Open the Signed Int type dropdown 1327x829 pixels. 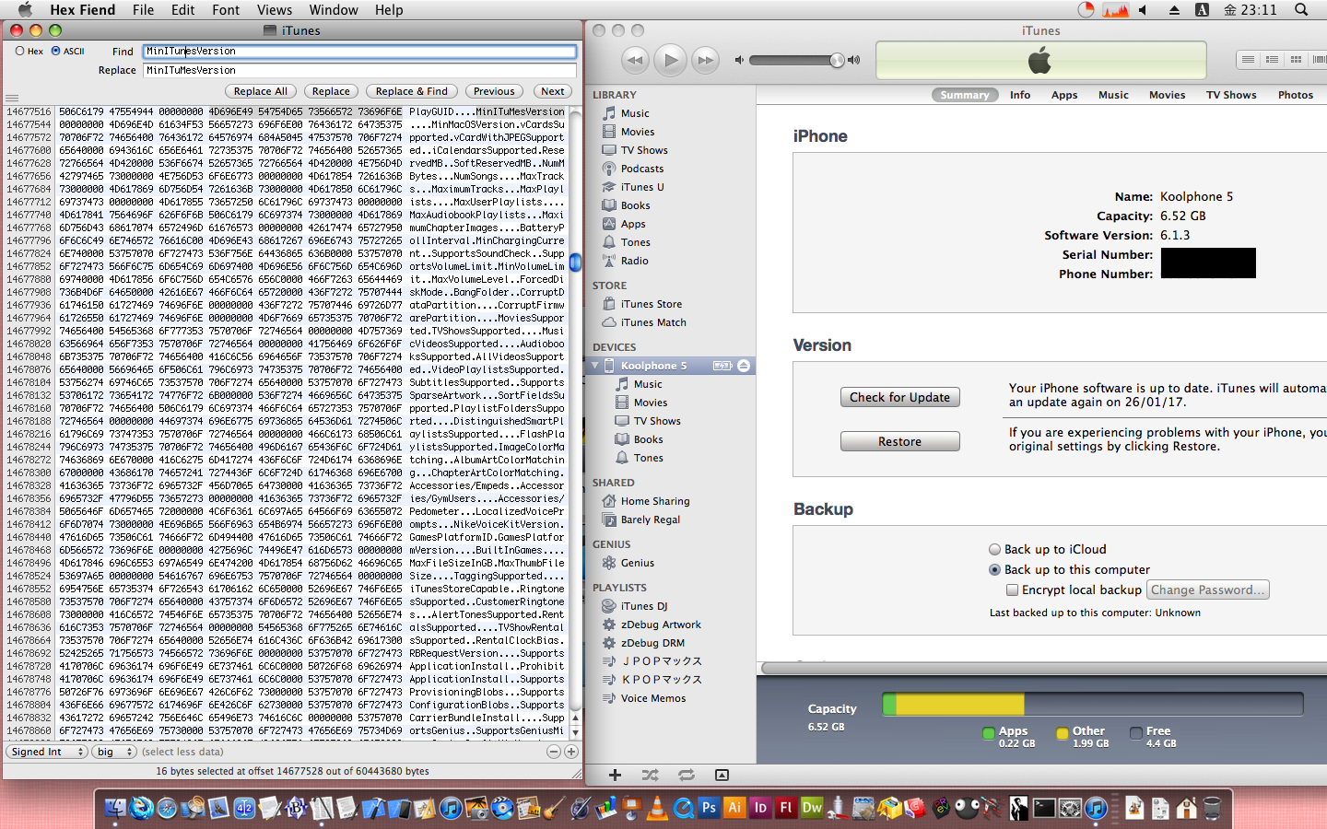pyautogui.click(x=47, y=752)
